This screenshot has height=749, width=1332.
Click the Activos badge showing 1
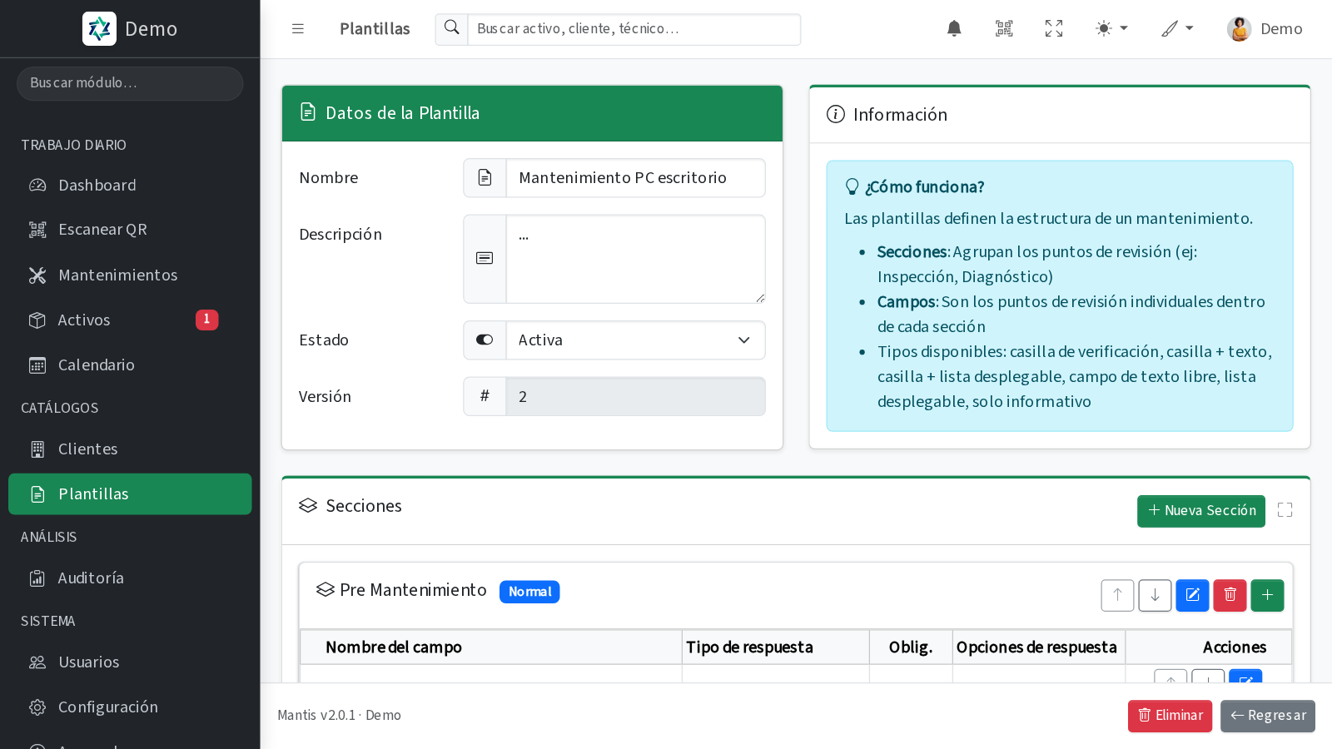coord(206,320)
